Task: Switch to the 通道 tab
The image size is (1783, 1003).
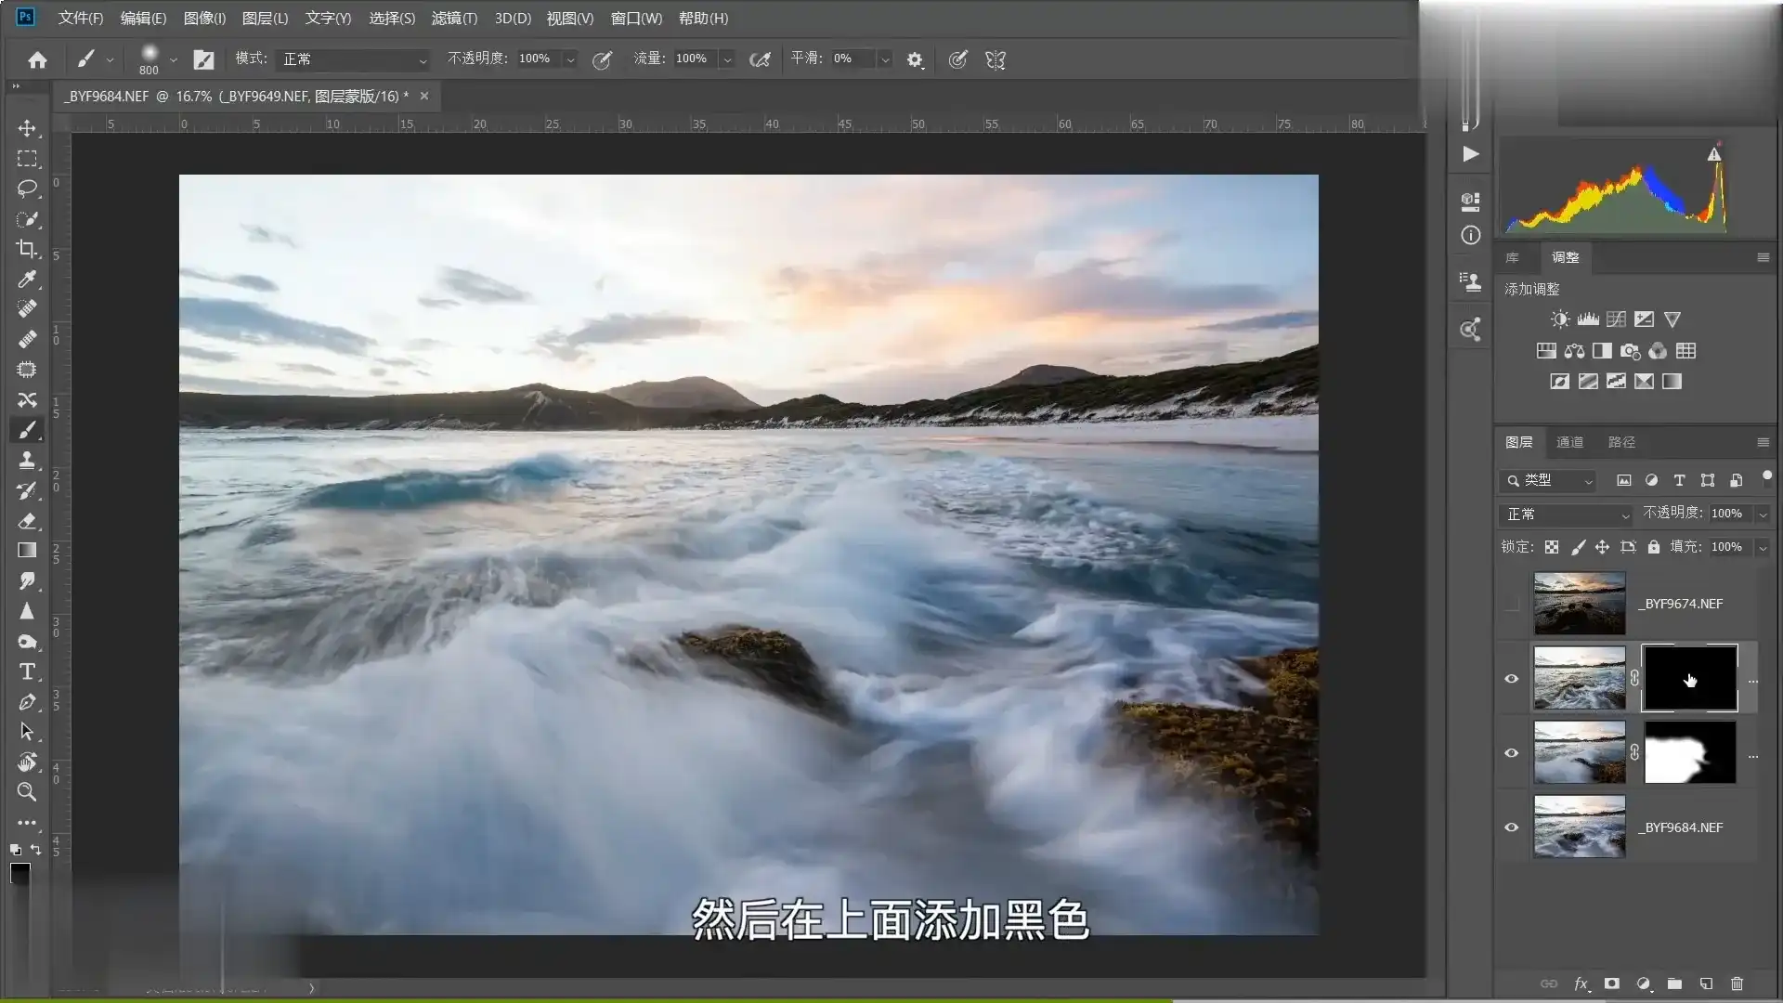Action: tap(1569, 442)
